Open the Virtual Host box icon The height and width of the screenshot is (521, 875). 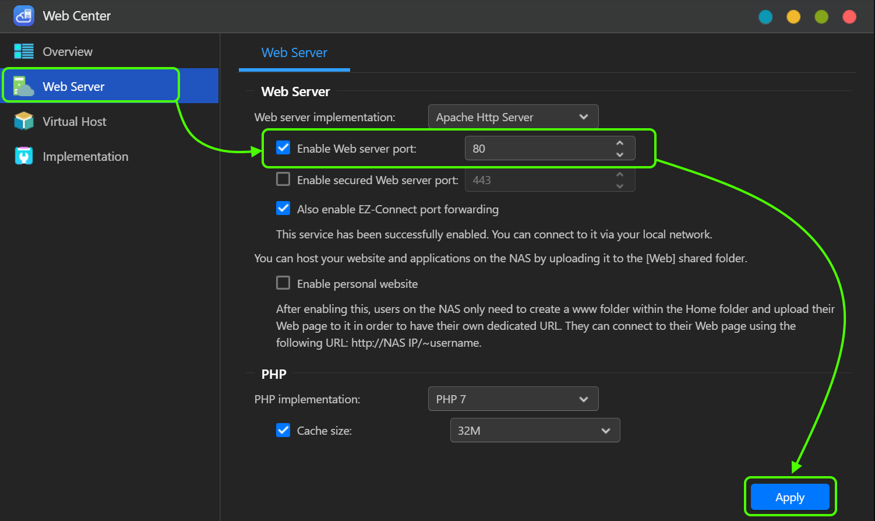coord(24,121)
